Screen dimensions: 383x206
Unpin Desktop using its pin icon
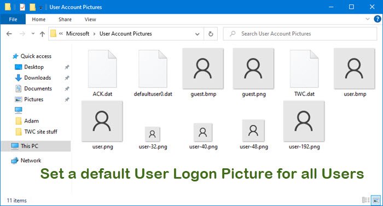tap(67, 67)
